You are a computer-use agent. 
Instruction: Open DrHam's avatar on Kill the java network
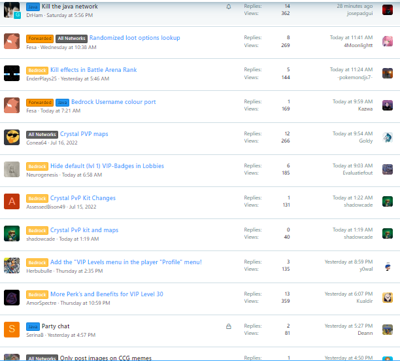(12, 10)
